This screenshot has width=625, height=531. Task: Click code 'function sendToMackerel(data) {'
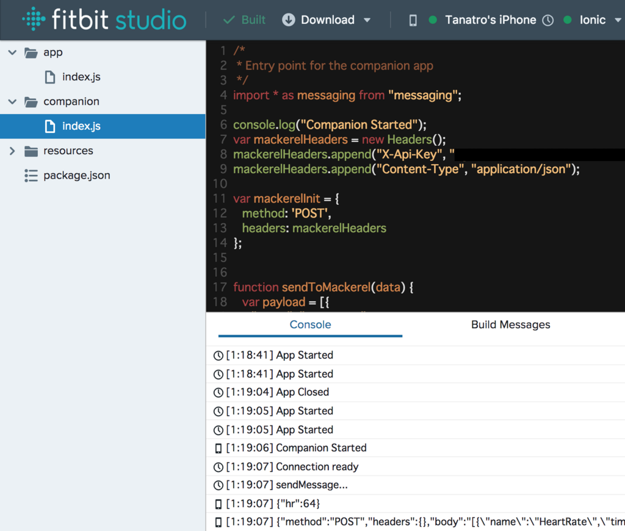point(323,287)
